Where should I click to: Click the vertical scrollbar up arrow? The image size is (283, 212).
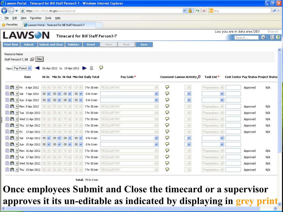(279, 50)
